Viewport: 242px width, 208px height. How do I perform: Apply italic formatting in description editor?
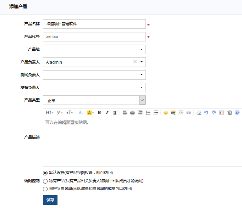click(107, 113)
